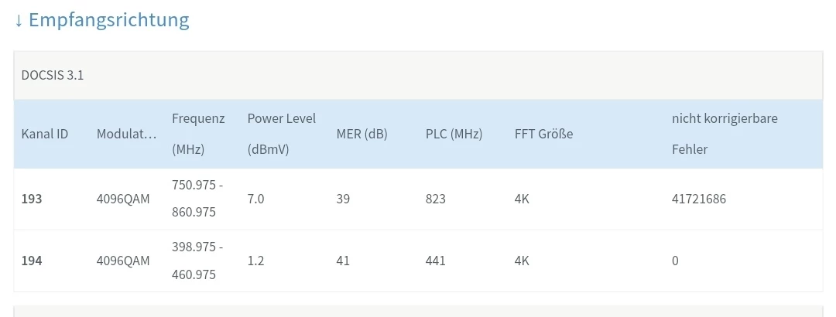The height and width of the screenshot is (317, 836).
Task: Select channel ID 193 cell
Action: click(x=32, y=199)
